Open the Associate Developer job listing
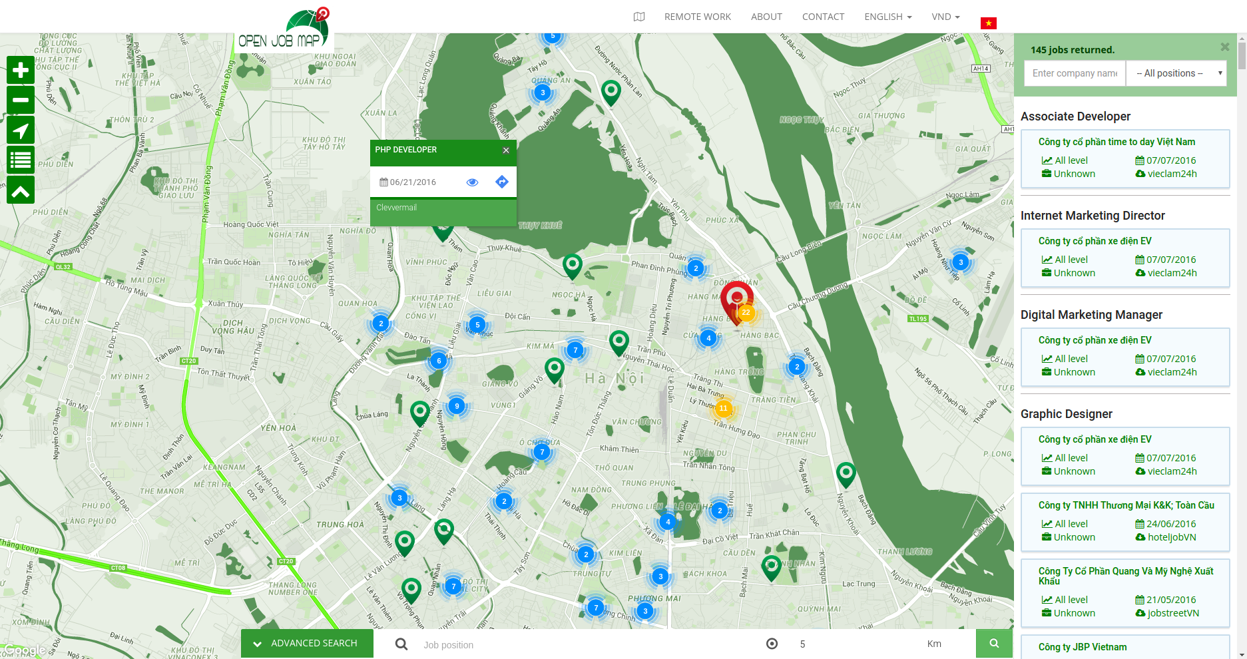Screen dimensions: 1247x659 pyautogui.click(x=1075, y=116)
